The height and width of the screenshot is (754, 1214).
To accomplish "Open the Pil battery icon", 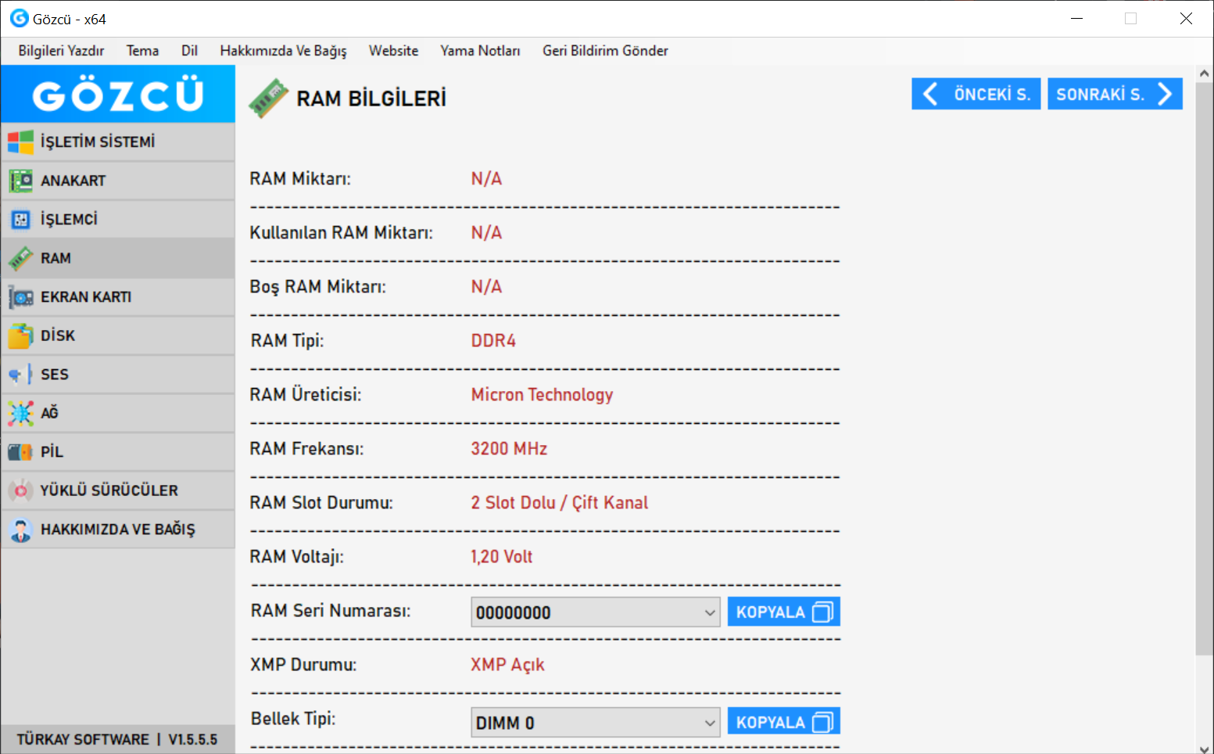I will (21, 452).
